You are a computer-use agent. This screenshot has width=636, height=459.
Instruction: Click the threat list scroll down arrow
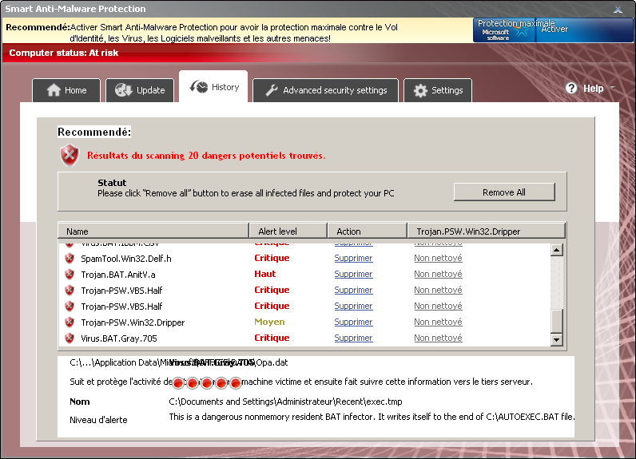(x=556, y=339)
